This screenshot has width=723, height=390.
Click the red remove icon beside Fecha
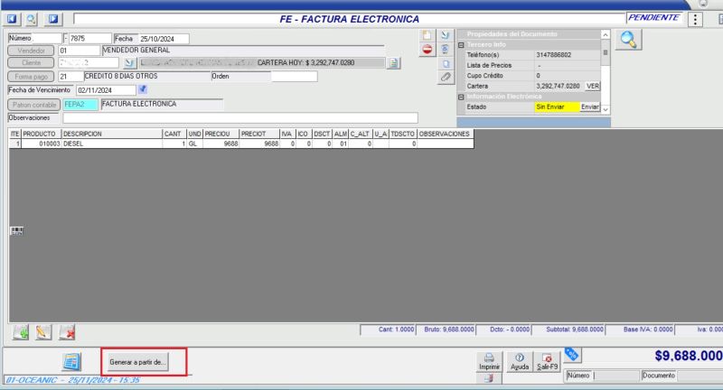click(x=428, y=50)
